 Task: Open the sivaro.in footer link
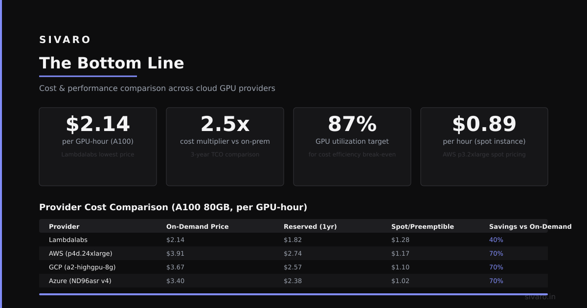[540, 297]
